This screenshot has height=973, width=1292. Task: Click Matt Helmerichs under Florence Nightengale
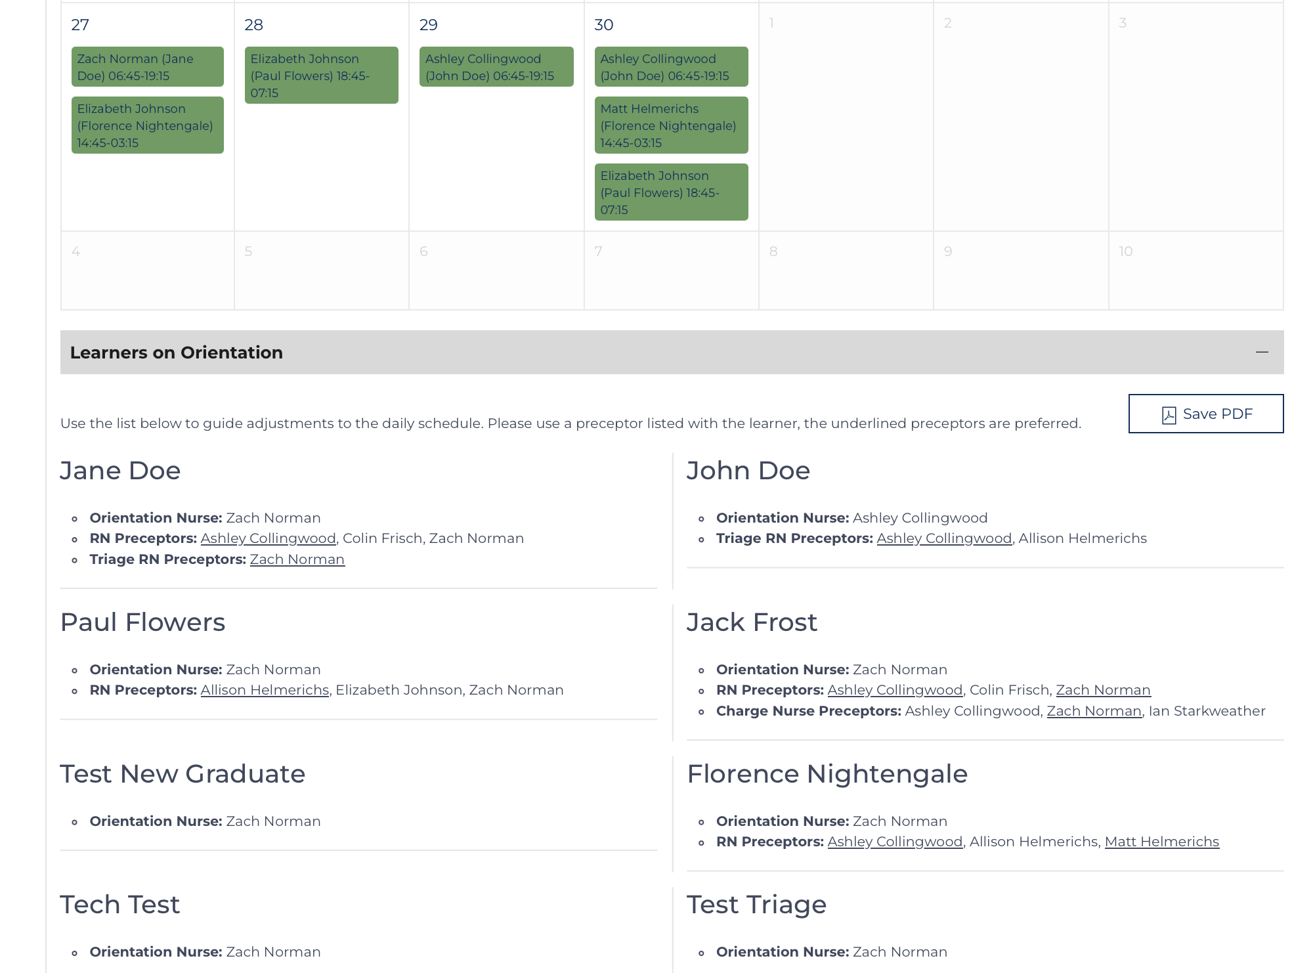point(1162,842)
